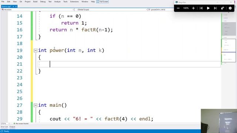Open the Error List tab
The image size is (237, 133).
click(4, 127)
